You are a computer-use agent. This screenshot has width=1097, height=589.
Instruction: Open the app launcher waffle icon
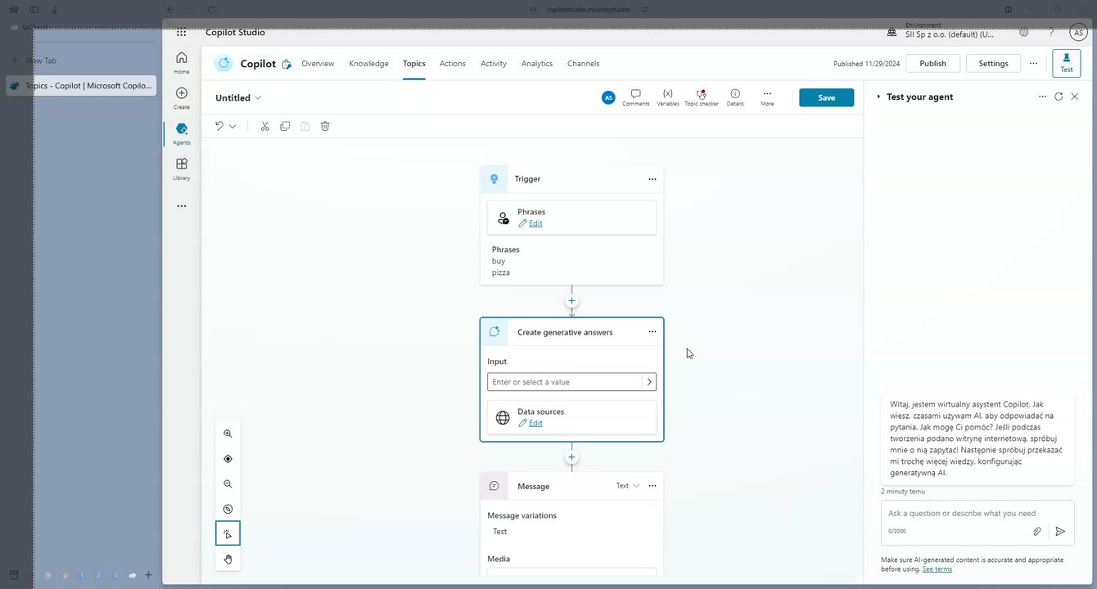pos(182,33)
